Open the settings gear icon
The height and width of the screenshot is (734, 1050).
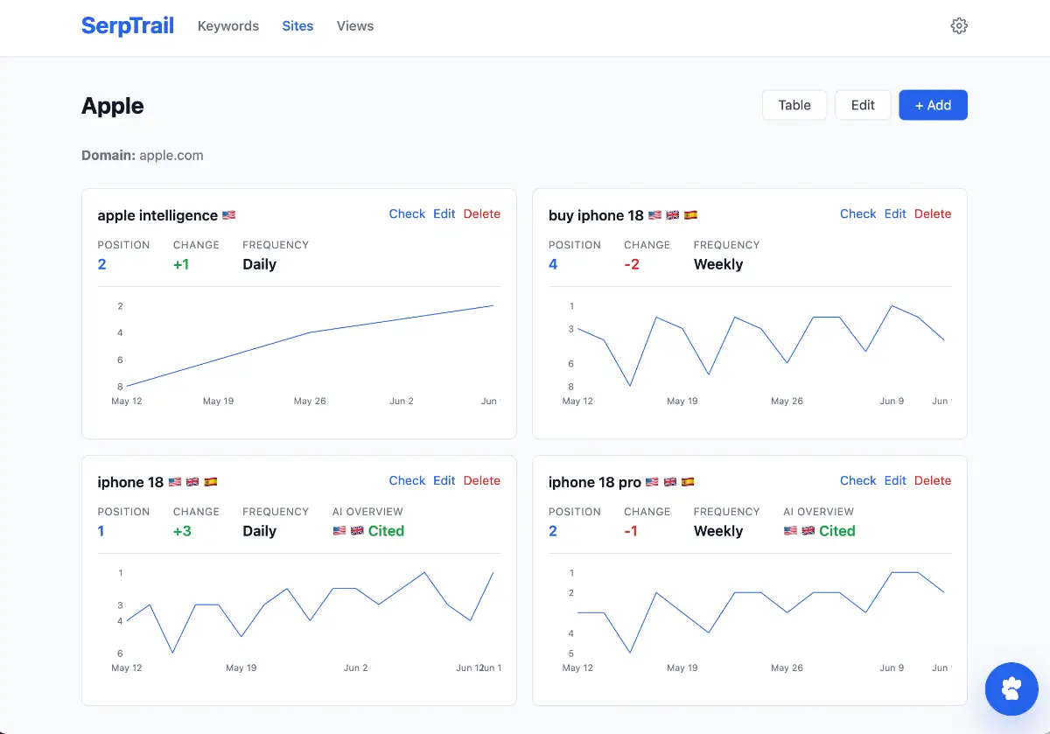pos(959,26)
